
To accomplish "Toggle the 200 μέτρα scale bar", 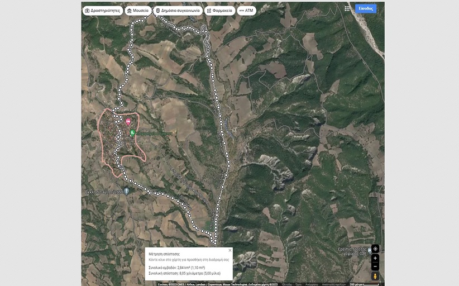I will pos(364,284).
